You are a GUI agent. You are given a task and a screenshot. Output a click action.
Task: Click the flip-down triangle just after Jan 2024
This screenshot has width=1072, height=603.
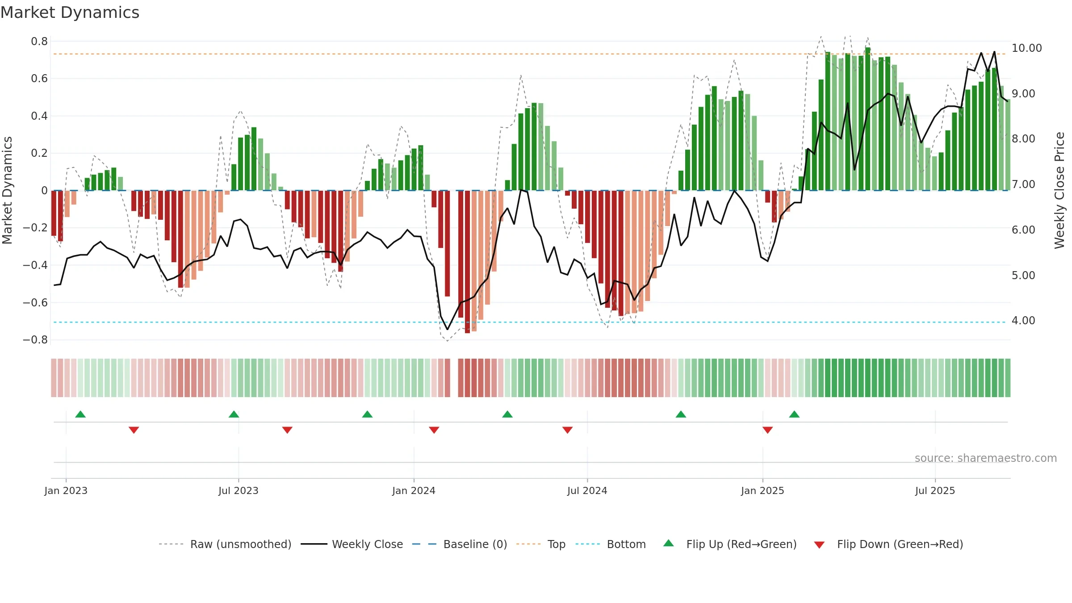pos(434,430)
